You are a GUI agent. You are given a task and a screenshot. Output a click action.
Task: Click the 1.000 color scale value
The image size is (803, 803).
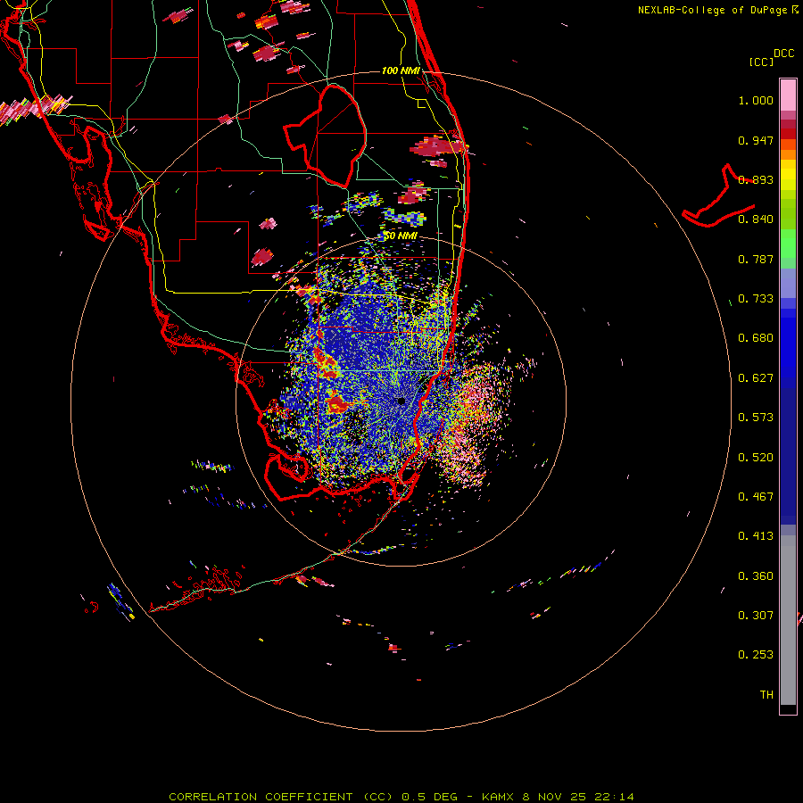coord(756,100)
